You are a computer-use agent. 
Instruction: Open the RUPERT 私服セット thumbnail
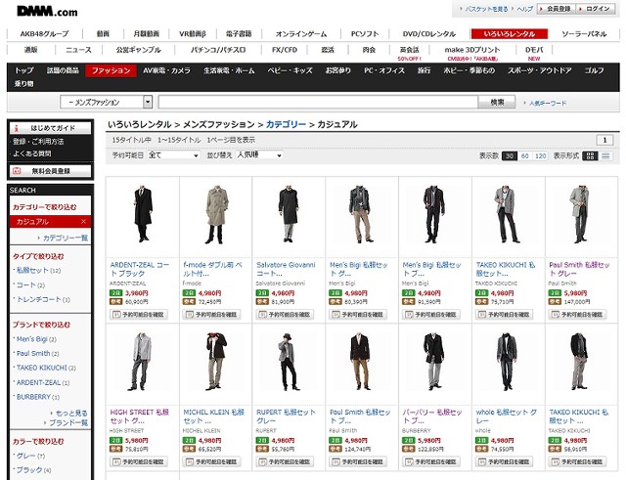point(289,362)
